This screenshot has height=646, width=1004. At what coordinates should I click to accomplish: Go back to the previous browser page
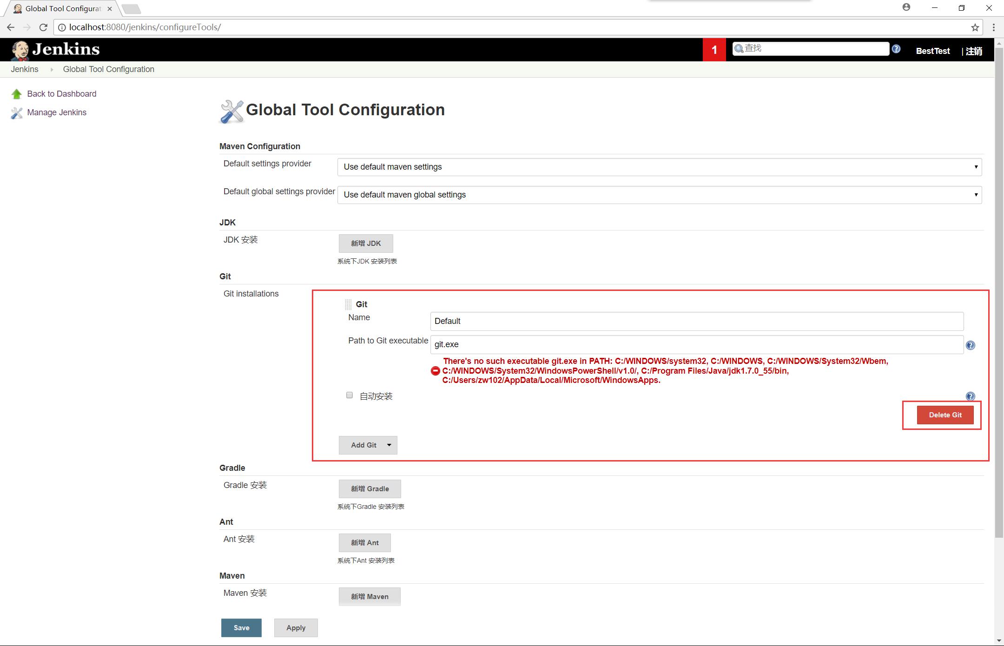(x=11, y=27)
